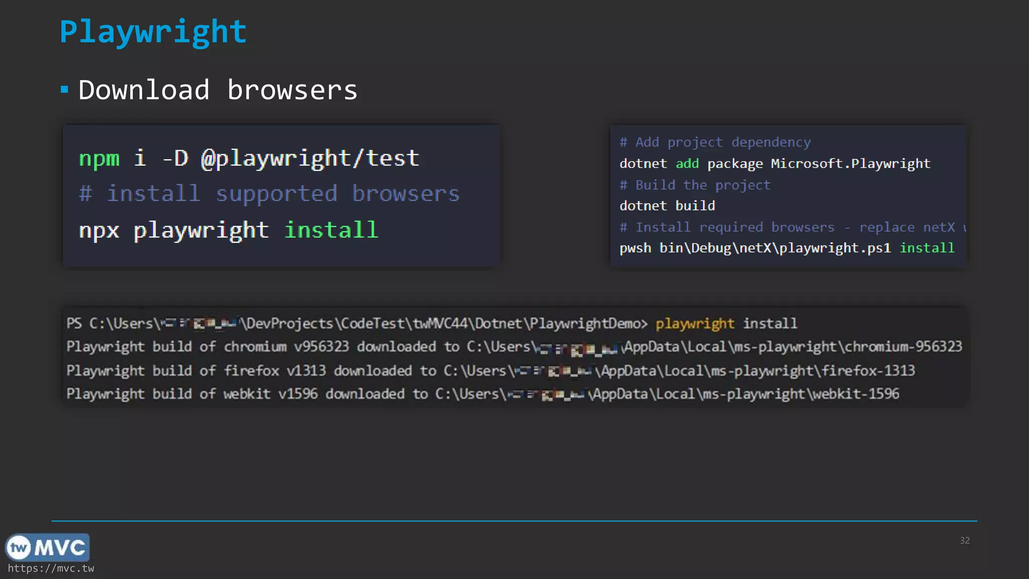The image size is (1029, 579).
Task: Click the slide number 32
Action: (x=965, y=540)
